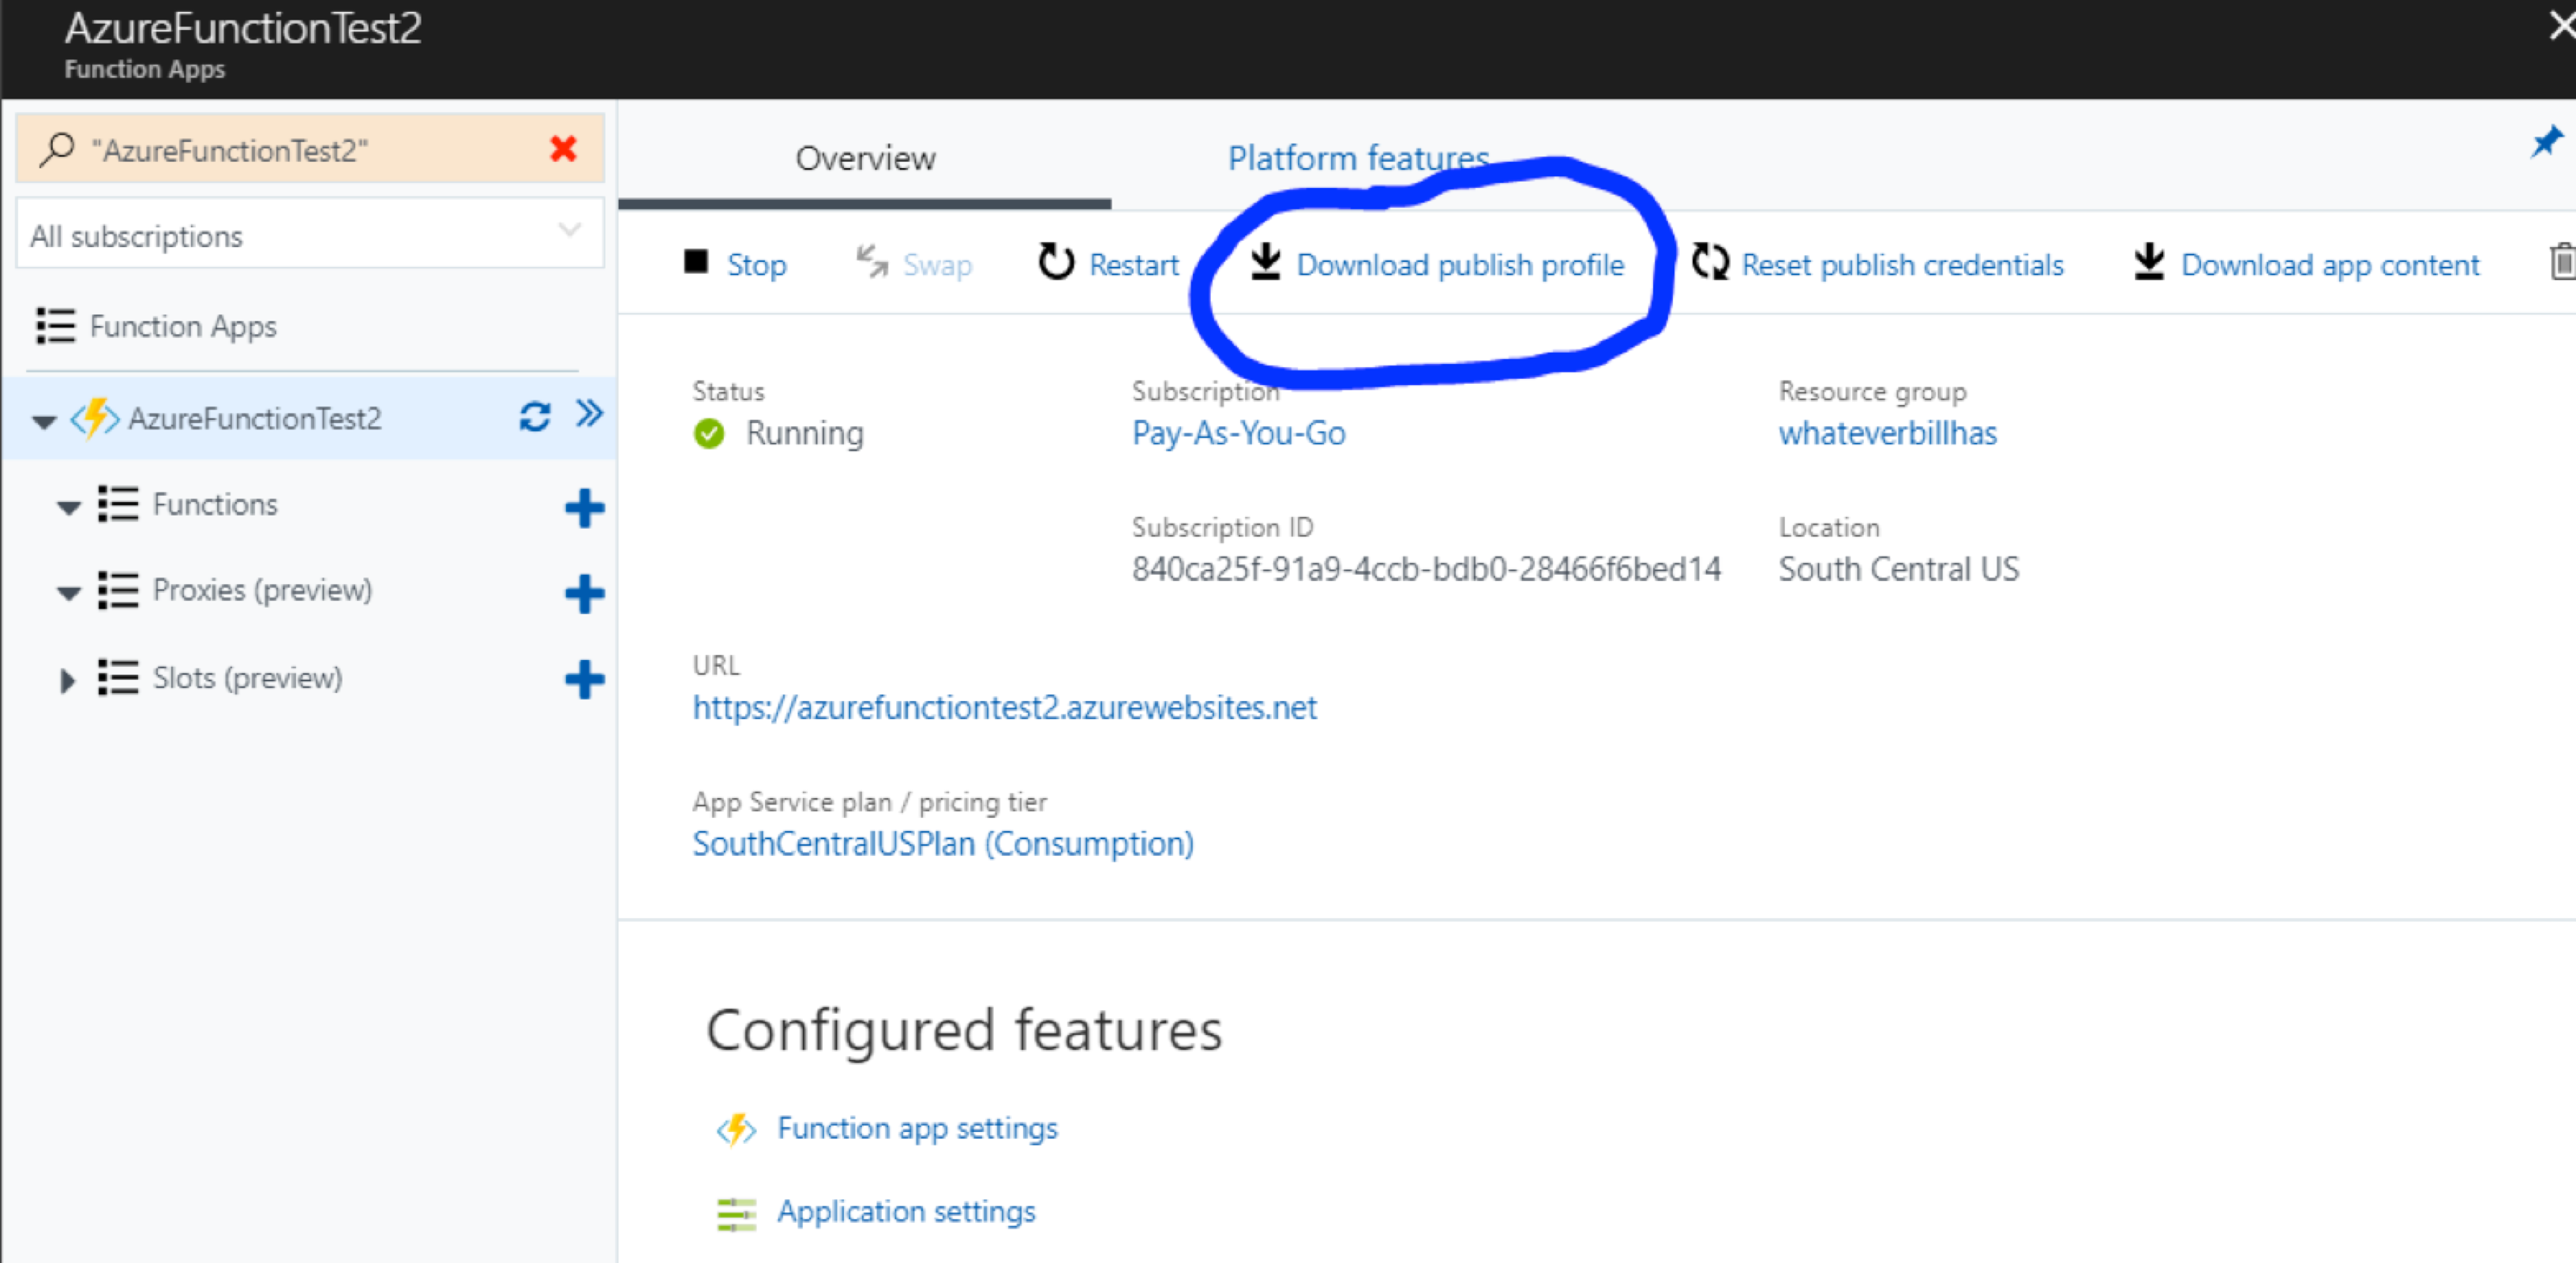The image size is (2576, 1263).
Task: Click the list icon beside Proxies (preview)
Action: click(118, 590)
